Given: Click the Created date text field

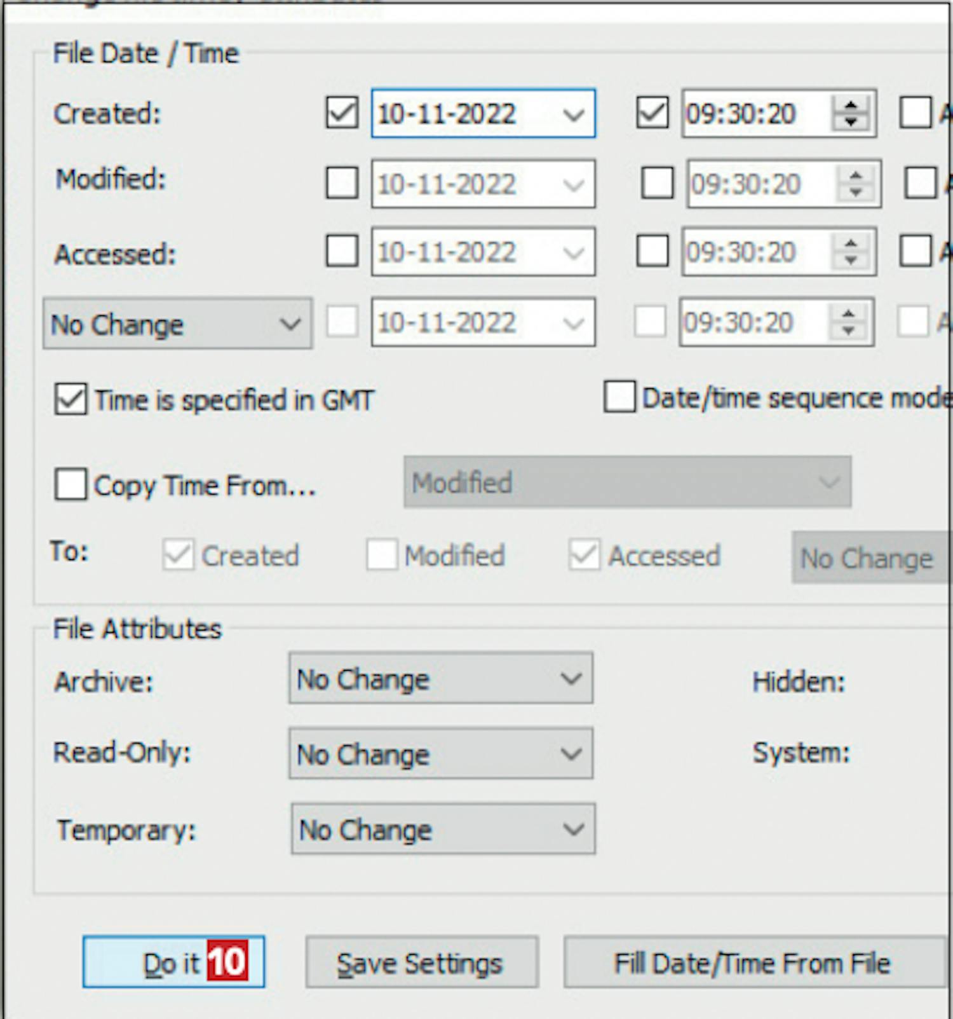Looking at the screenshot, I should (464, 114).
